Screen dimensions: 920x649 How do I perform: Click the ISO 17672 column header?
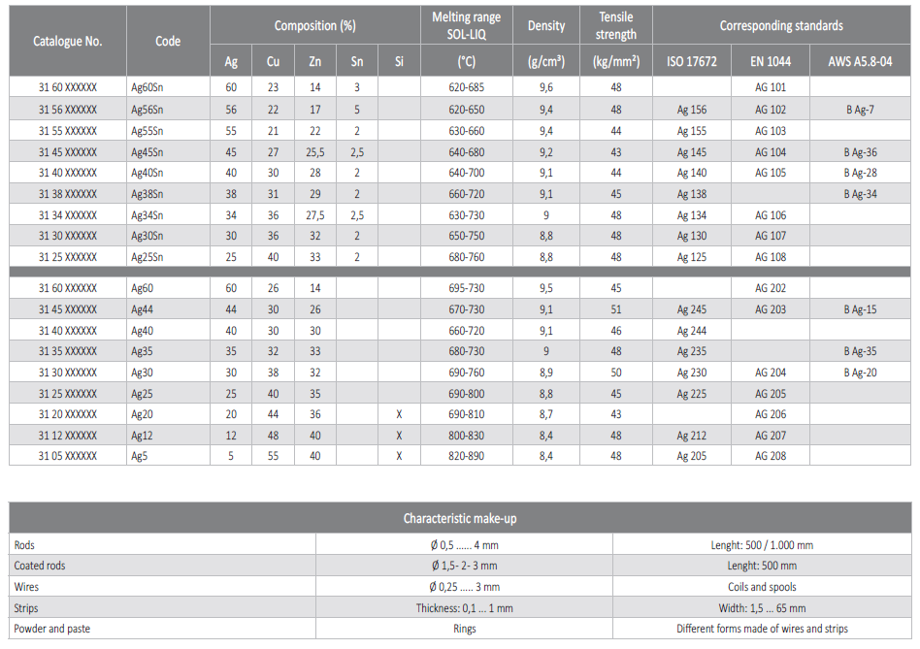point(692,61)
